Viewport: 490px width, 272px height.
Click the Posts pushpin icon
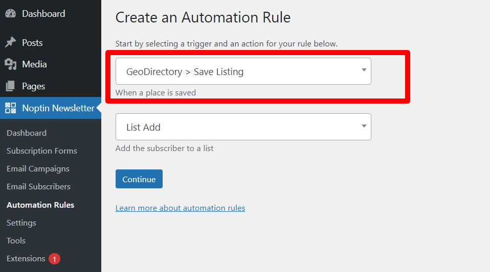tap(11, 42)
